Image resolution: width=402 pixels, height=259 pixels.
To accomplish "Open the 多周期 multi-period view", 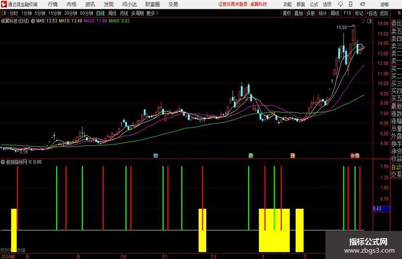I will [x=137, y=13].
